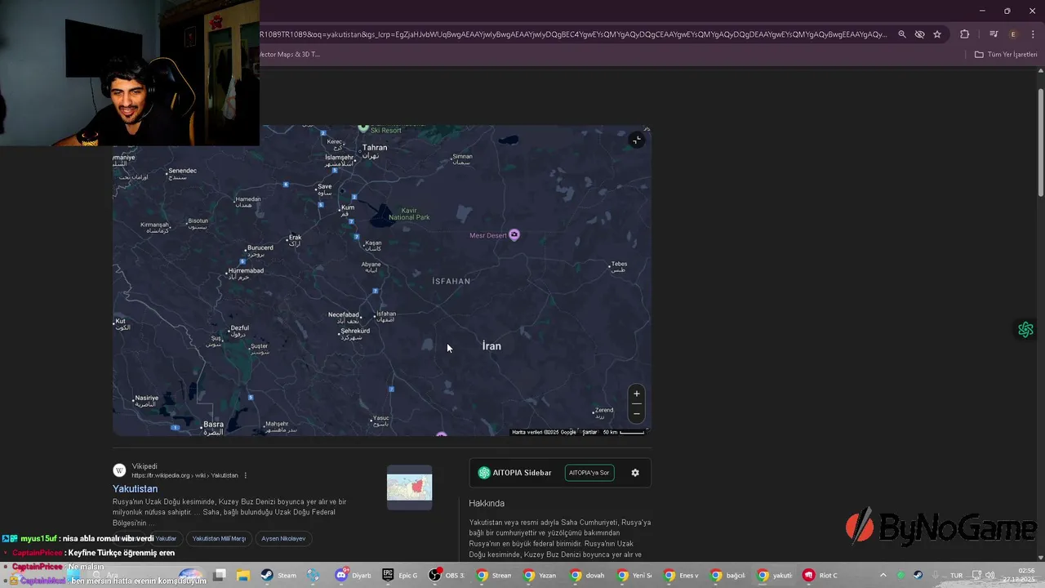
Task: Open the Yakutistan Wikipedia result title
Action: [136, 488]
